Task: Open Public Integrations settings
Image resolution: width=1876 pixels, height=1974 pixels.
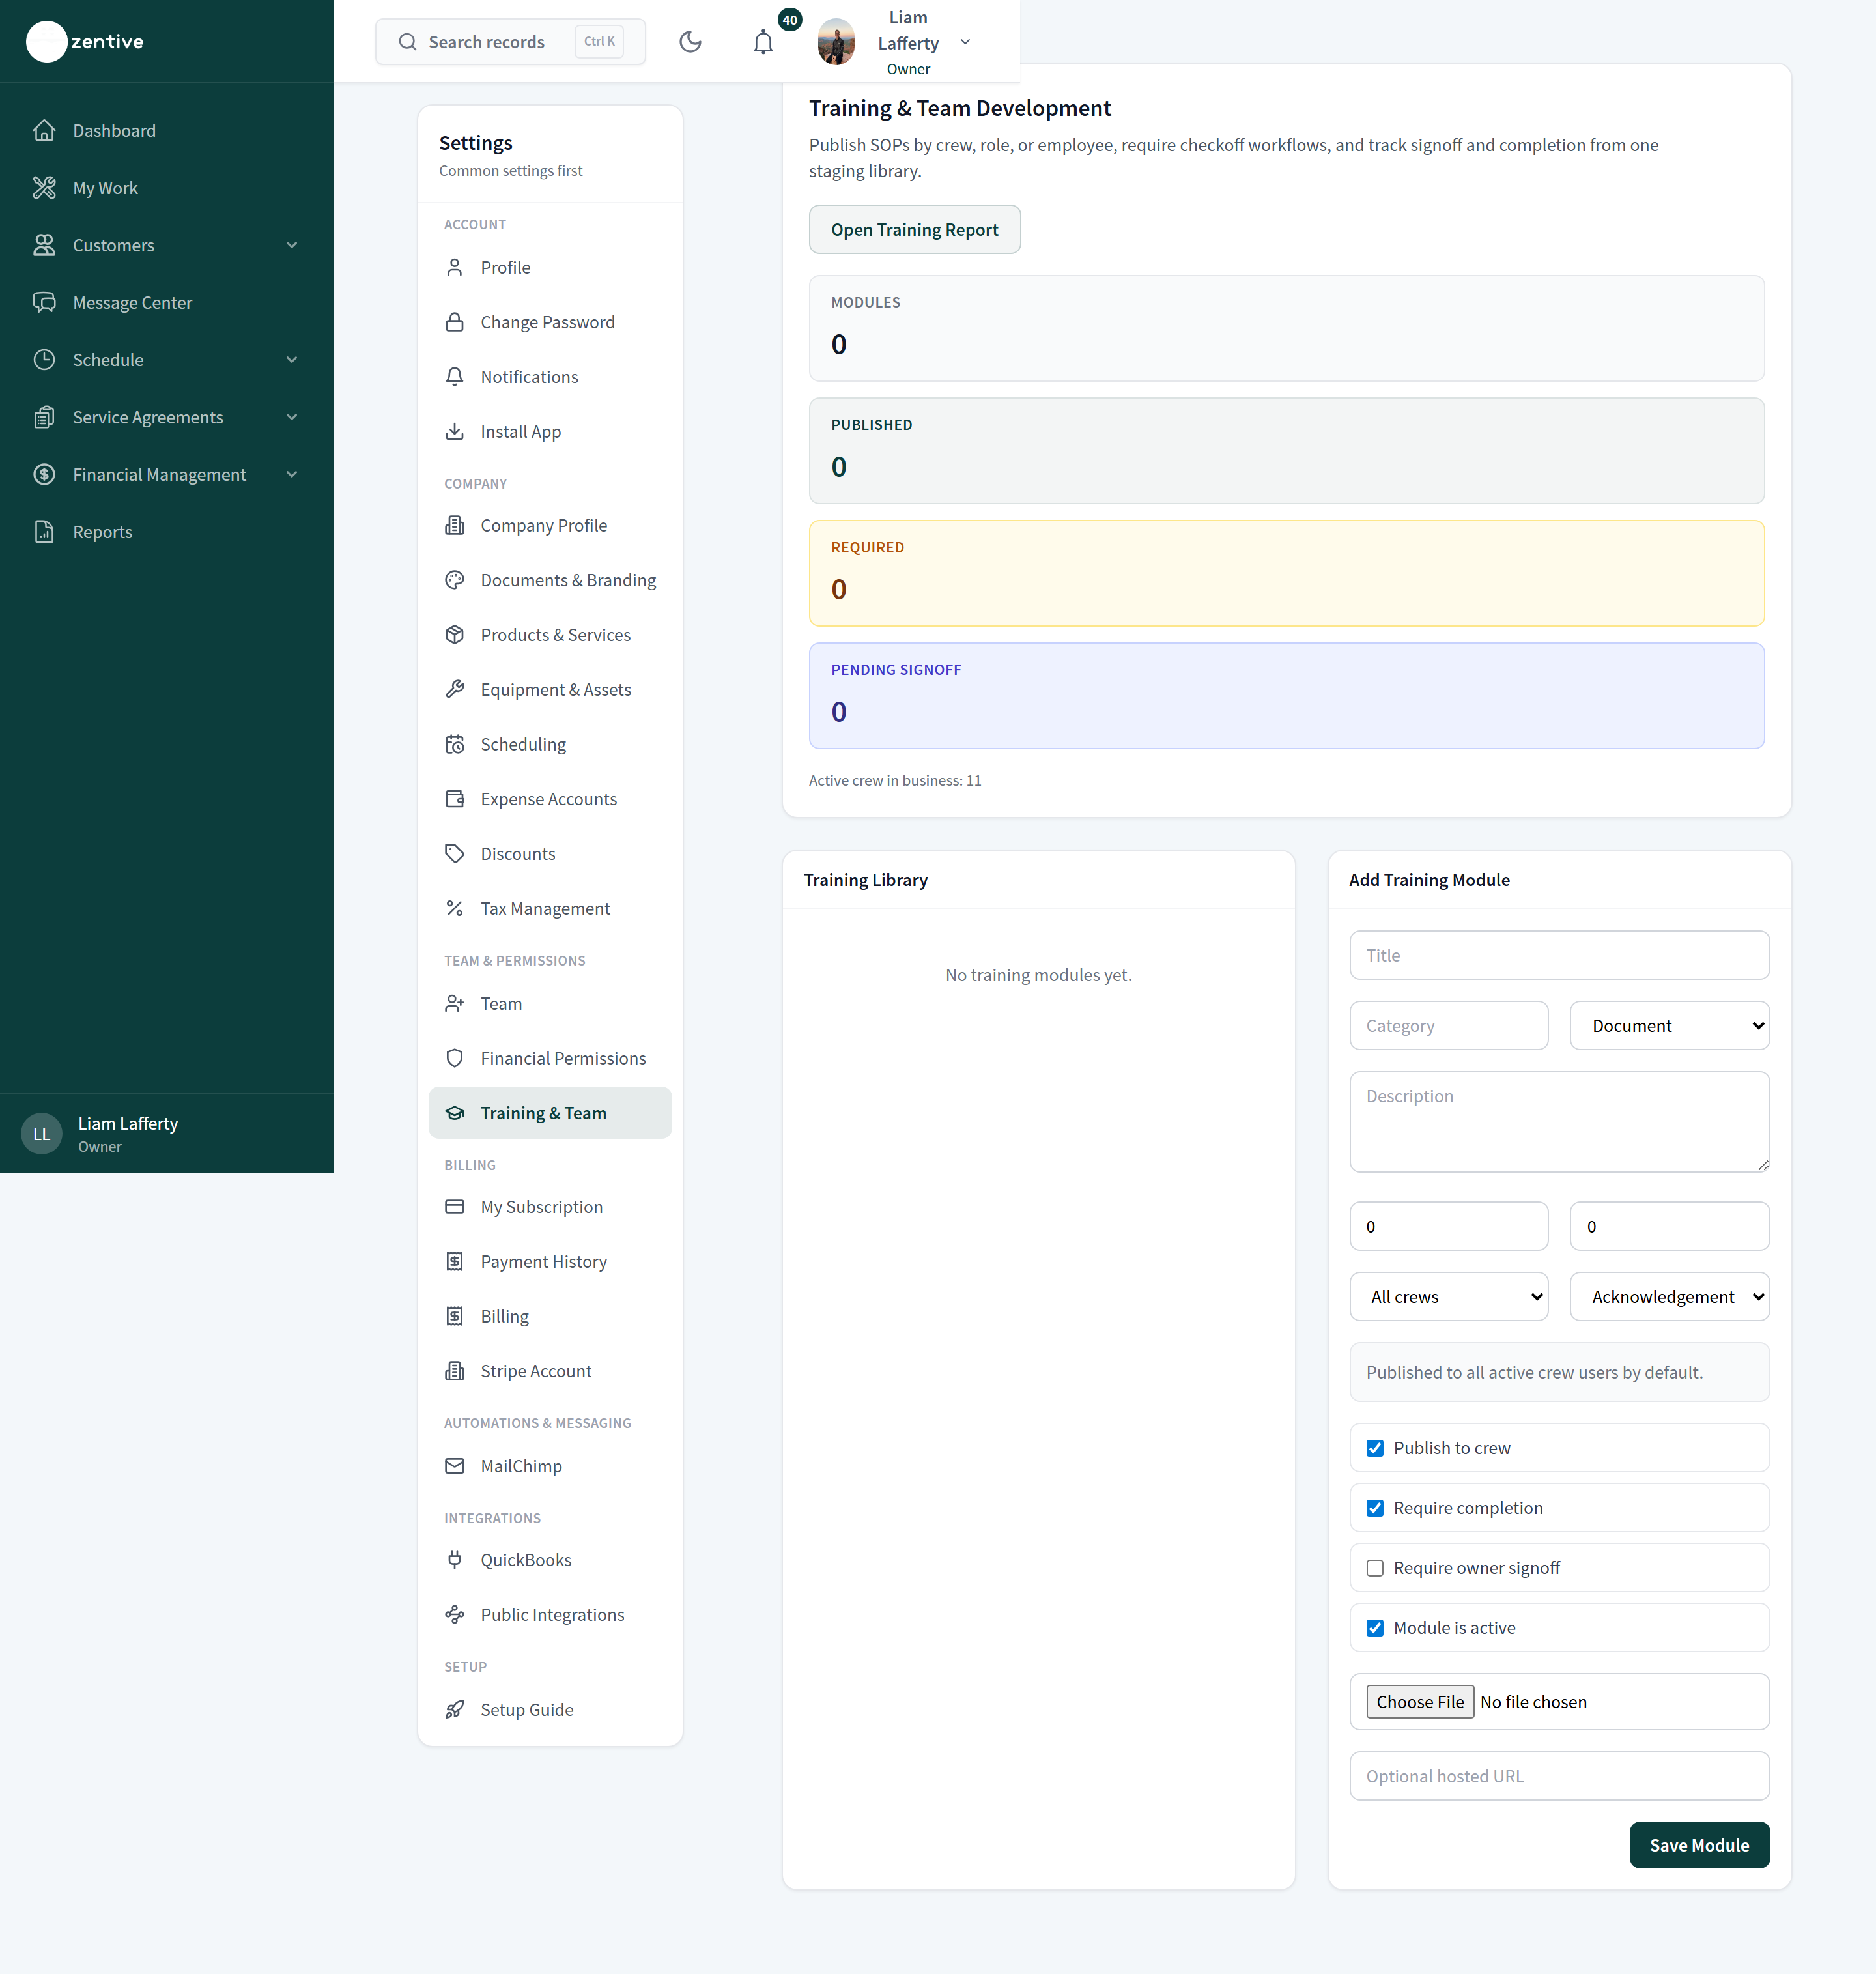Action: pos(550,1615)
